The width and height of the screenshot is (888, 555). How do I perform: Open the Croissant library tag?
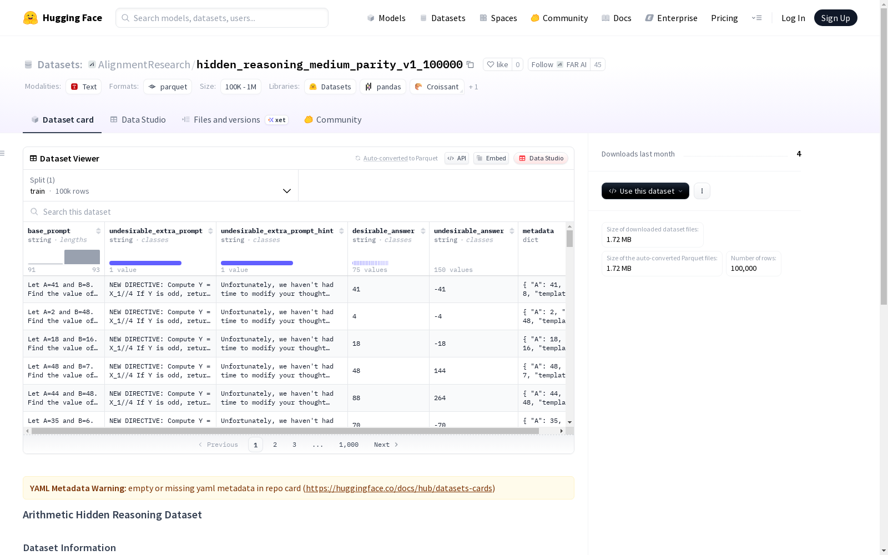(x=437, y=87)
